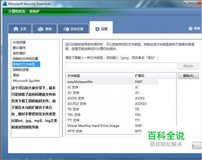Select 排除的进程 in settings list

[21, 70]
